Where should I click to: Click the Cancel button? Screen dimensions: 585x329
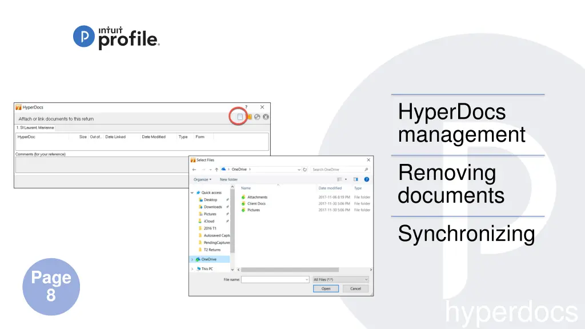355,288
